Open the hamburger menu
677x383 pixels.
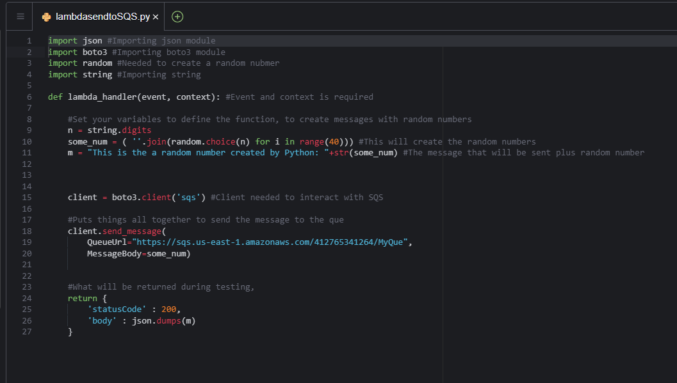tap(19, 16)
